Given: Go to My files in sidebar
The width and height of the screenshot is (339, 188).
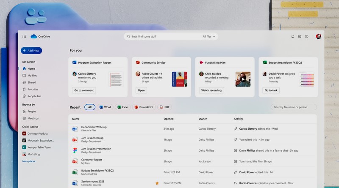Looking at the screenshot, I should click(32, 76).
